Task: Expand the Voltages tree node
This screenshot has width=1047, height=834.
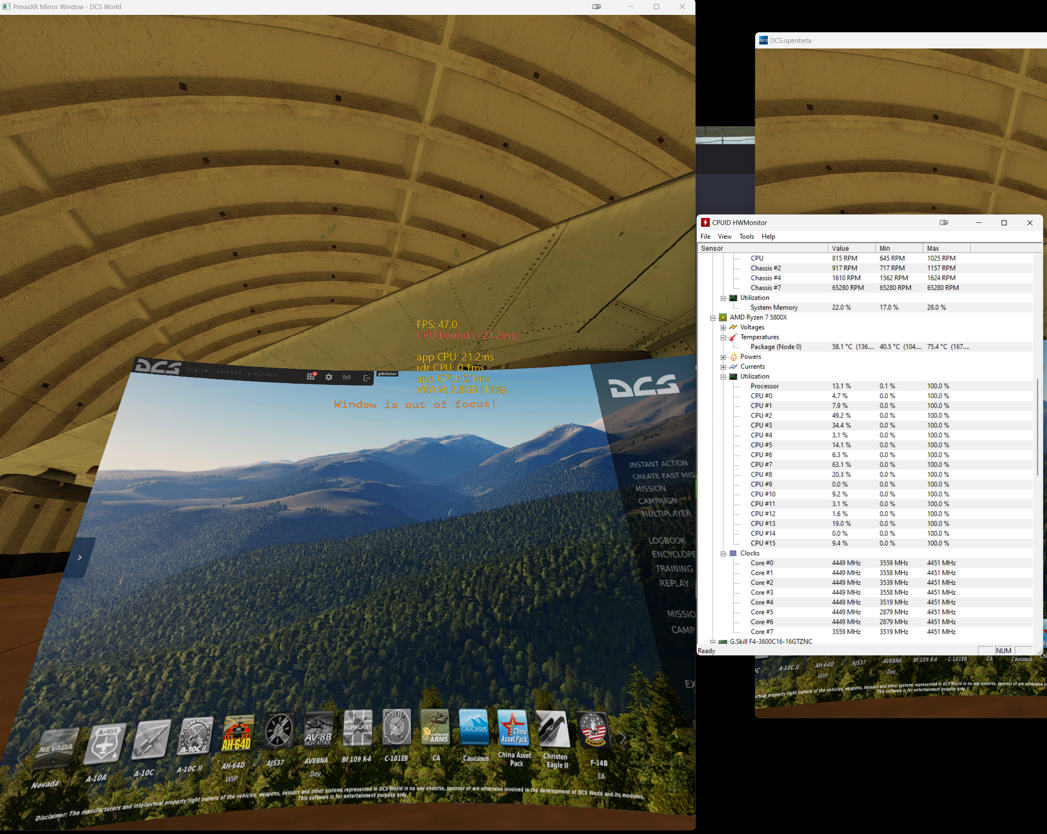Action: tap(723, 327)
